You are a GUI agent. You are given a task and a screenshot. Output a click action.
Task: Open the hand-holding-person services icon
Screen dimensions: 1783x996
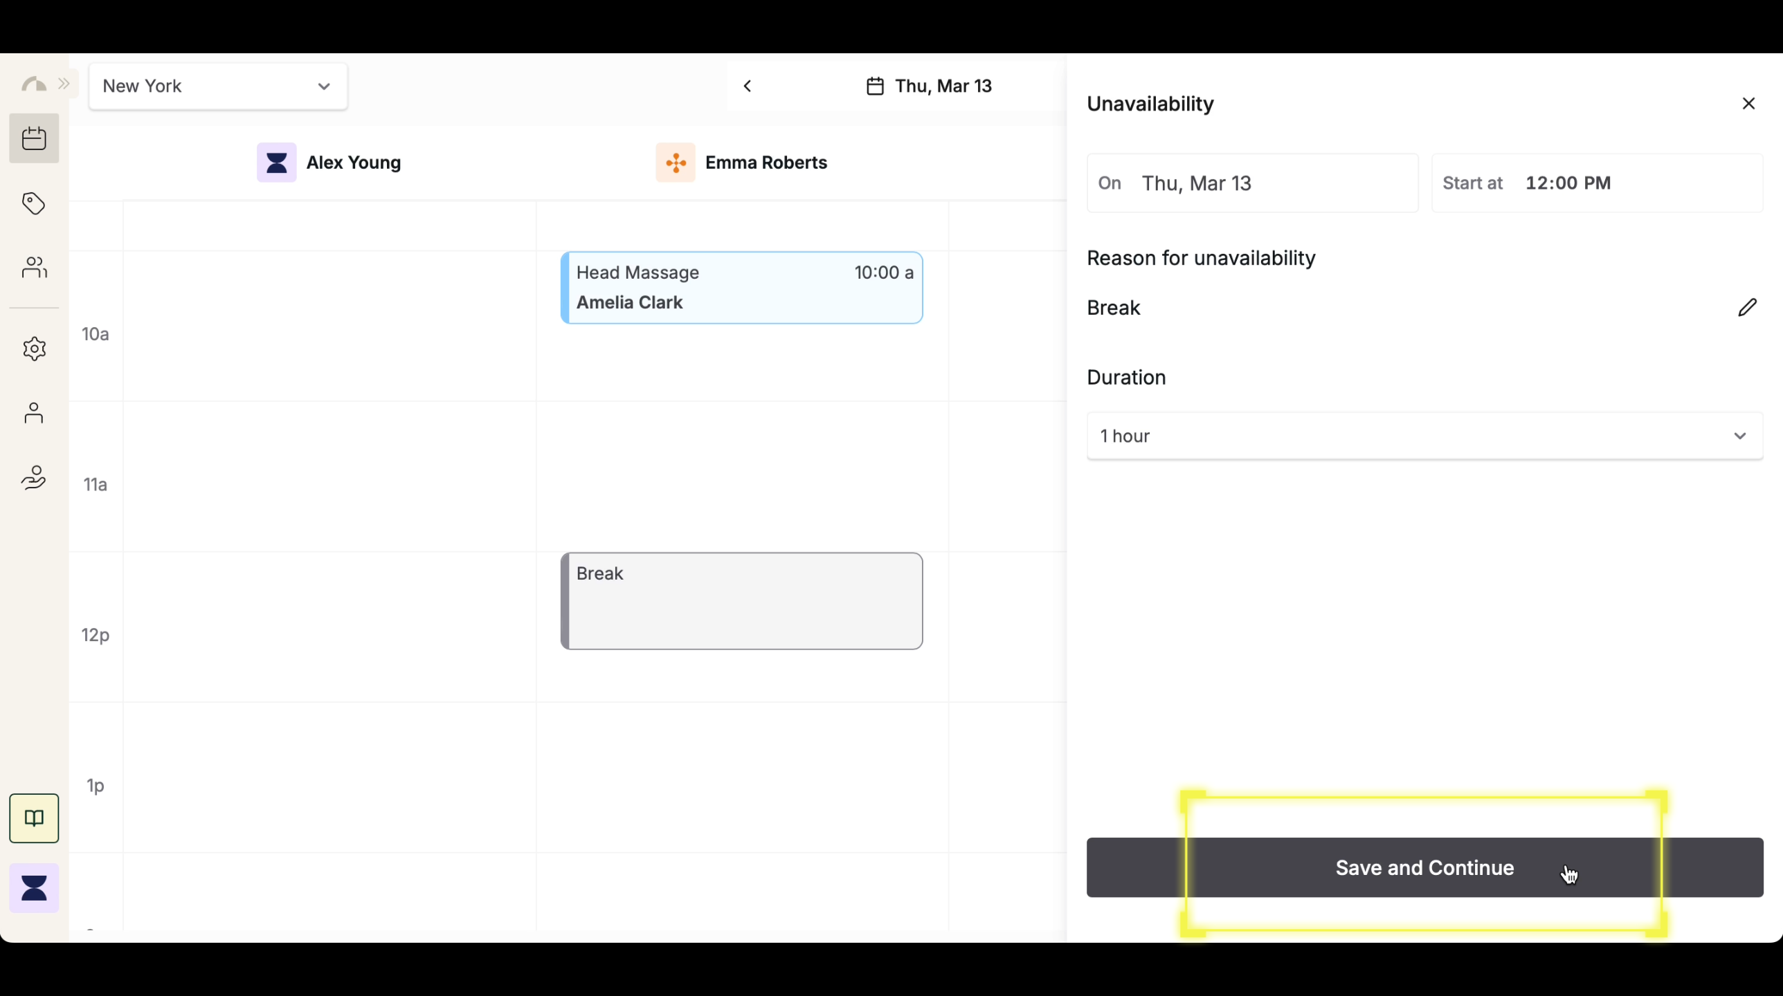[x=34, y=477]
